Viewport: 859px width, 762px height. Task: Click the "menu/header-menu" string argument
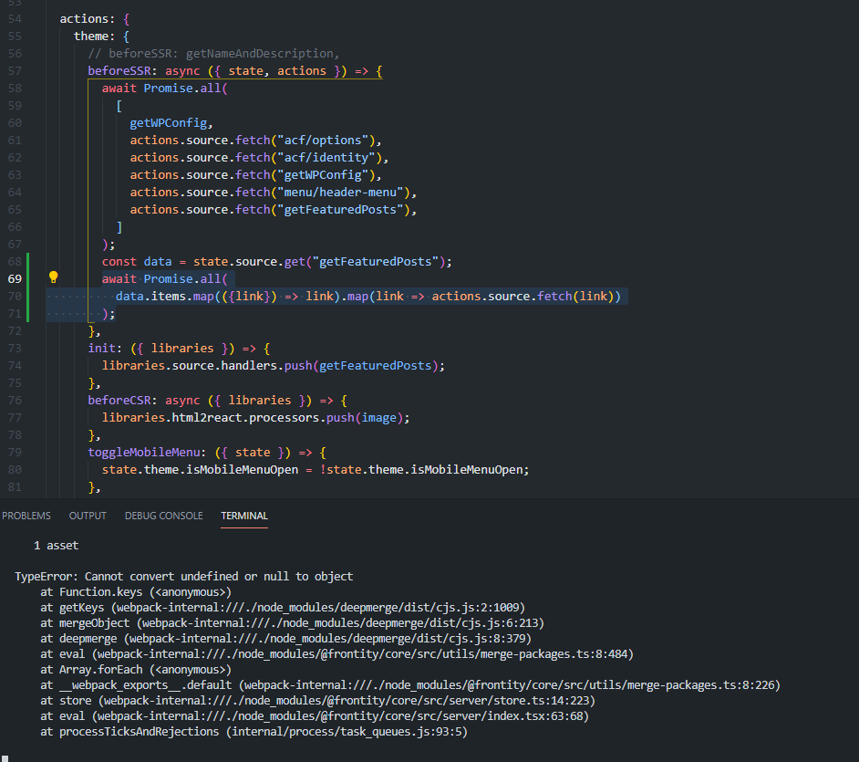click(347, 192)
